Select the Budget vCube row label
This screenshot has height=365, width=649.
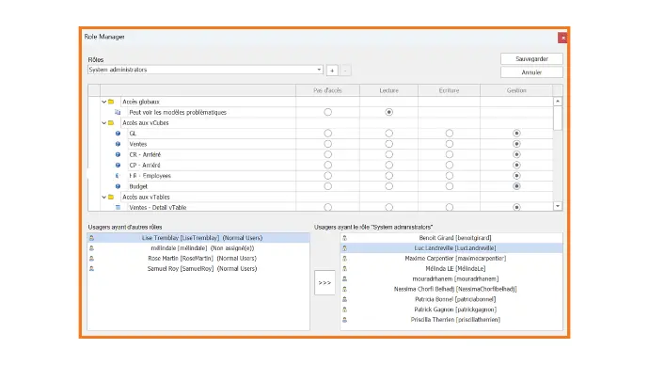click(x=138, y=186)
